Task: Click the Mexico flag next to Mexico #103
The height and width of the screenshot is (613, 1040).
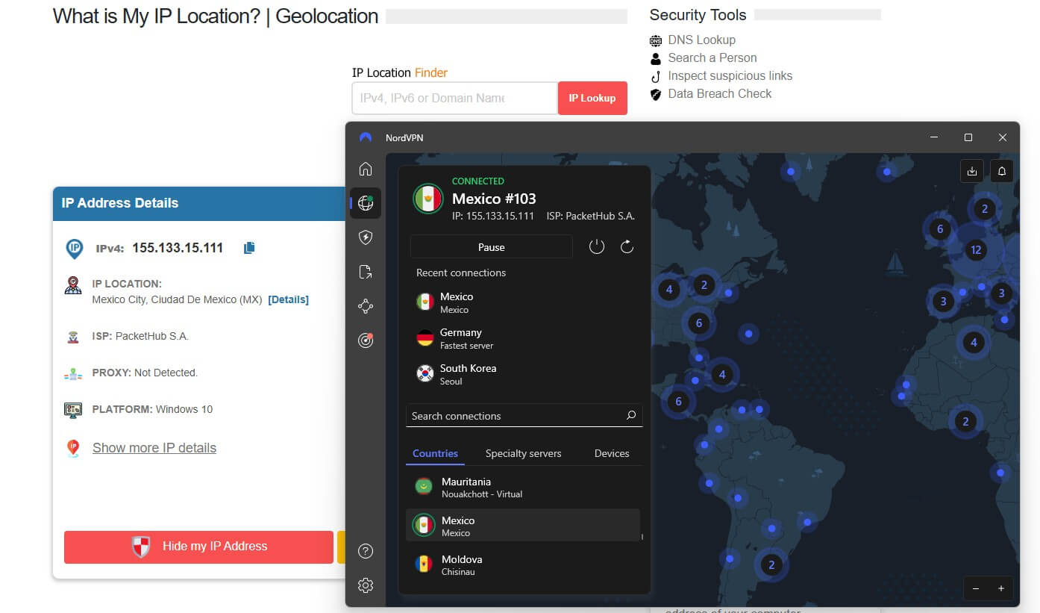Action: 428,199
